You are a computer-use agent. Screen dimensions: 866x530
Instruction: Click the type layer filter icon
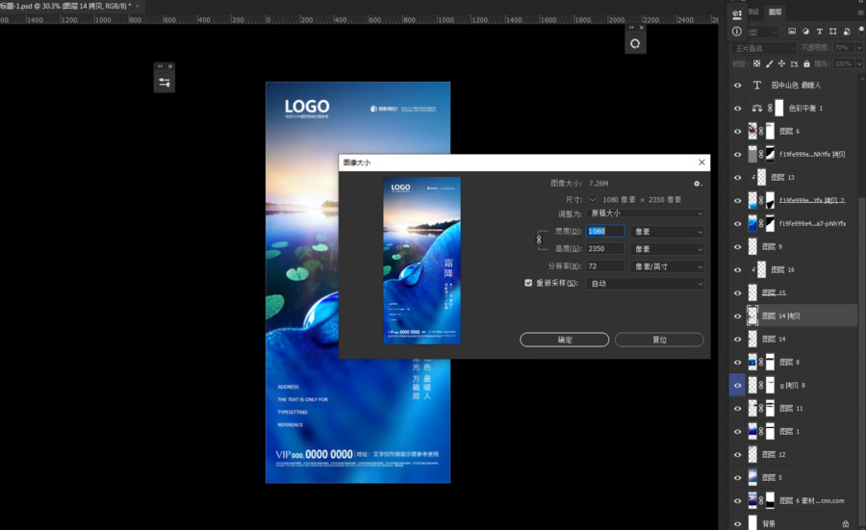click(x=819, y=32)
